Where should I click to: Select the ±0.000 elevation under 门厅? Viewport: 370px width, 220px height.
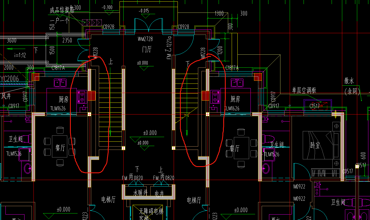(x=142, y=63)
